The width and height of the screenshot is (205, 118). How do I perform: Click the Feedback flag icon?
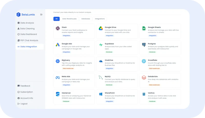tap(18, 86)
